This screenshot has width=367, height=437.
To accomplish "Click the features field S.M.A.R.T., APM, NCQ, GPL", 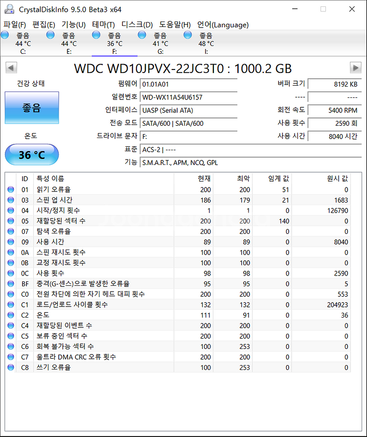I will [251, 163].
